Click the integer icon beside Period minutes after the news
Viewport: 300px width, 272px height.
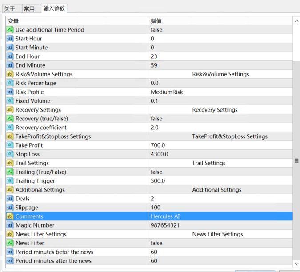[x=10, y=261]
